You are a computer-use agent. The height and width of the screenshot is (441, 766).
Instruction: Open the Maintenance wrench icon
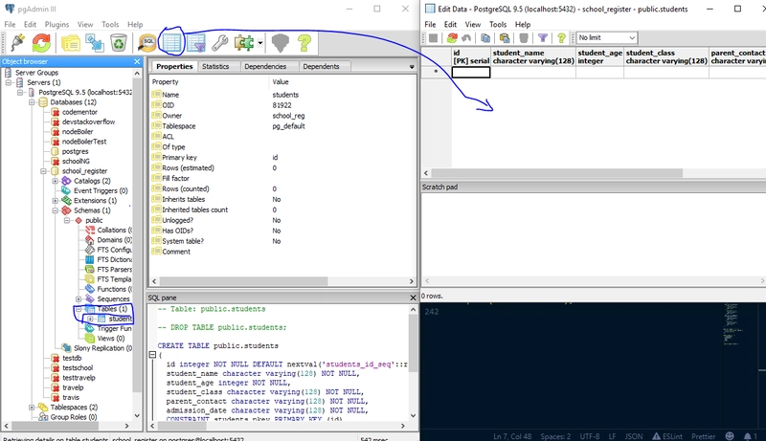220,42
